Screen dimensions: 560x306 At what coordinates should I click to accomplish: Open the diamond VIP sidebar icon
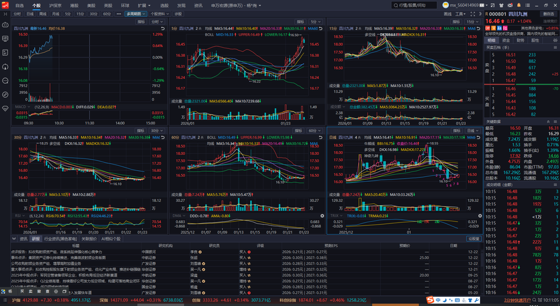click(5, 108)
